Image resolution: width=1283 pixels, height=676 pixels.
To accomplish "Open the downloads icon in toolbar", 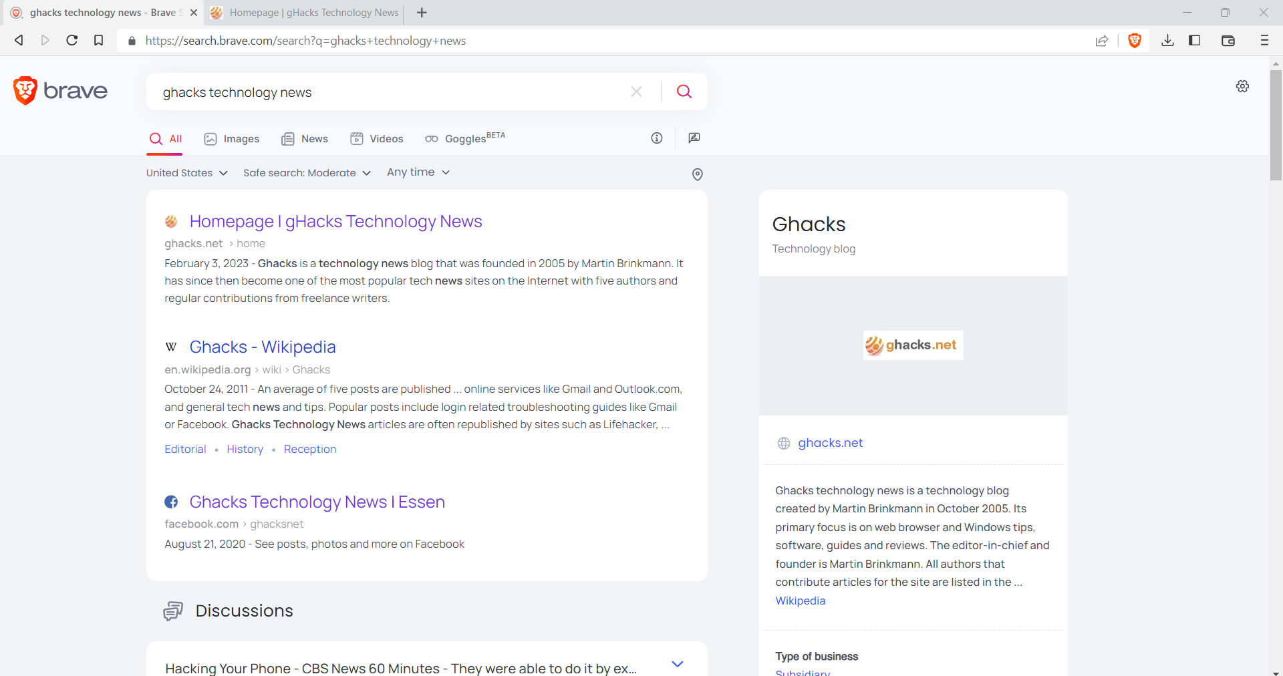I will point(1167,41).
